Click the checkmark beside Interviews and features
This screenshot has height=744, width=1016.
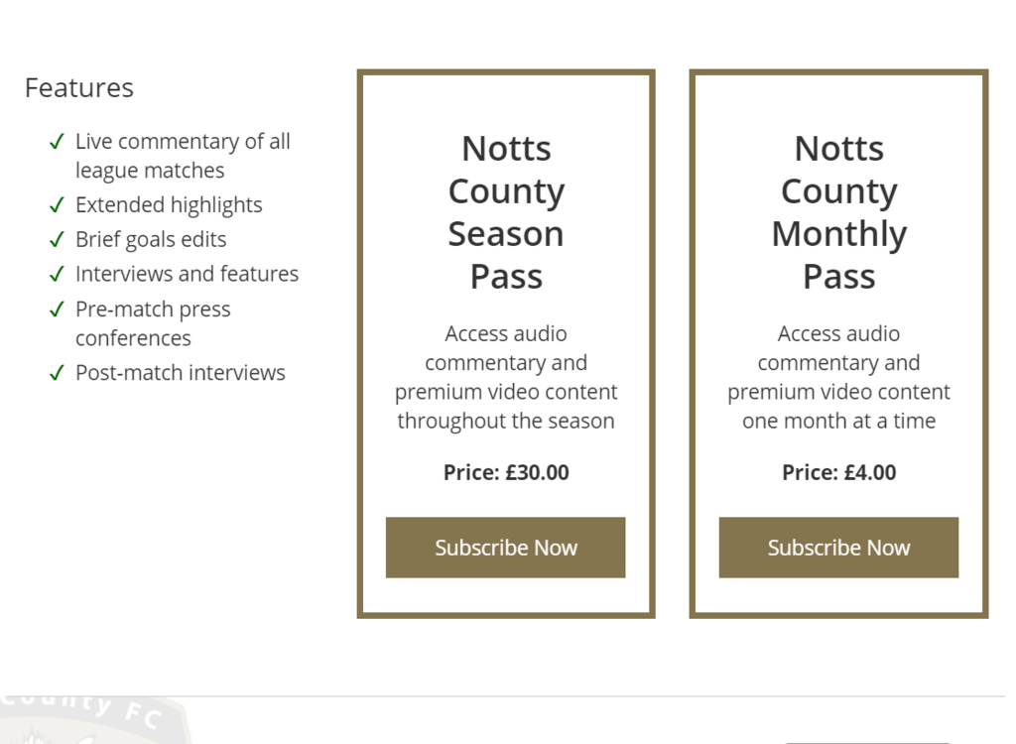(57, 275)
